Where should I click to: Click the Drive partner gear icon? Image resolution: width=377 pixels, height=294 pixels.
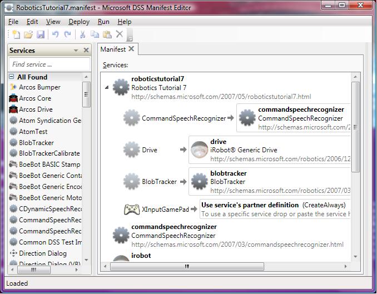point(132,150)
